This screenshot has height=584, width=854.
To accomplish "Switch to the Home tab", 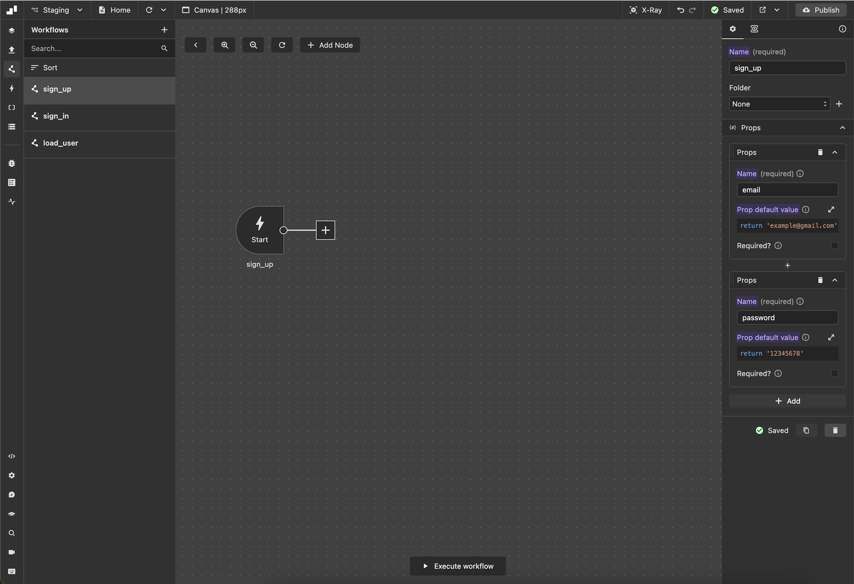I will point(114,10).
